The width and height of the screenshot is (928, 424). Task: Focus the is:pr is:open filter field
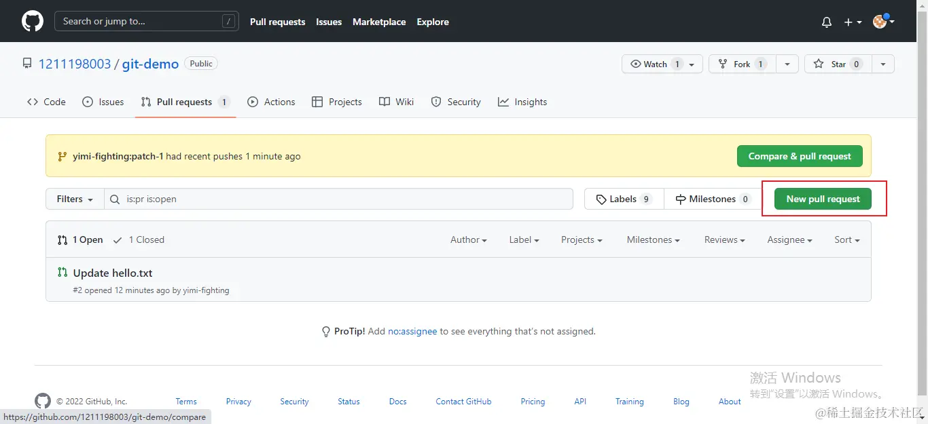tap(339, 199)
